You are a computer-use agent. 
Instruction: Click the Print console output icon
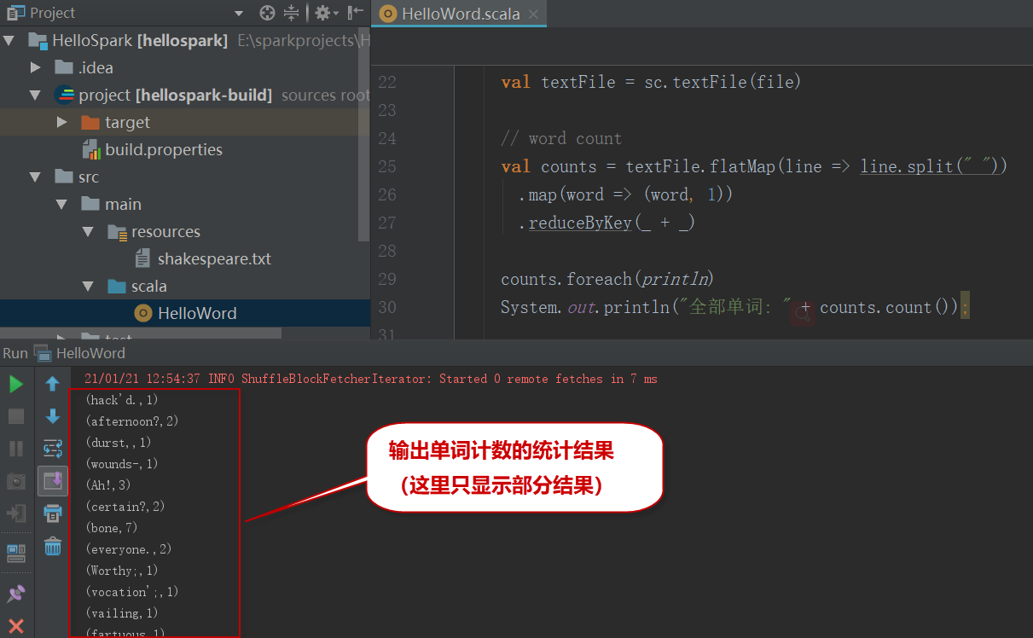(x=53, y=513)
